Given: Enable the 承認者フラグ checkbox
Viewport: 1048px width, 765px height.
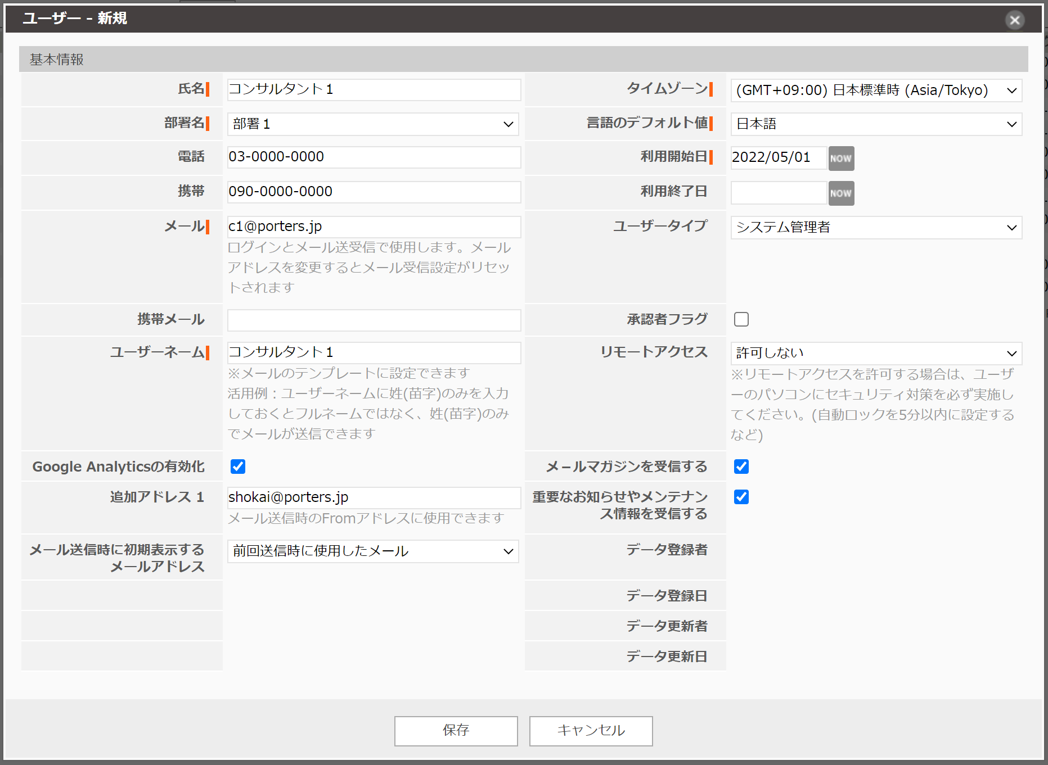Looking at the screenshot, I should (x=741, y=319).
